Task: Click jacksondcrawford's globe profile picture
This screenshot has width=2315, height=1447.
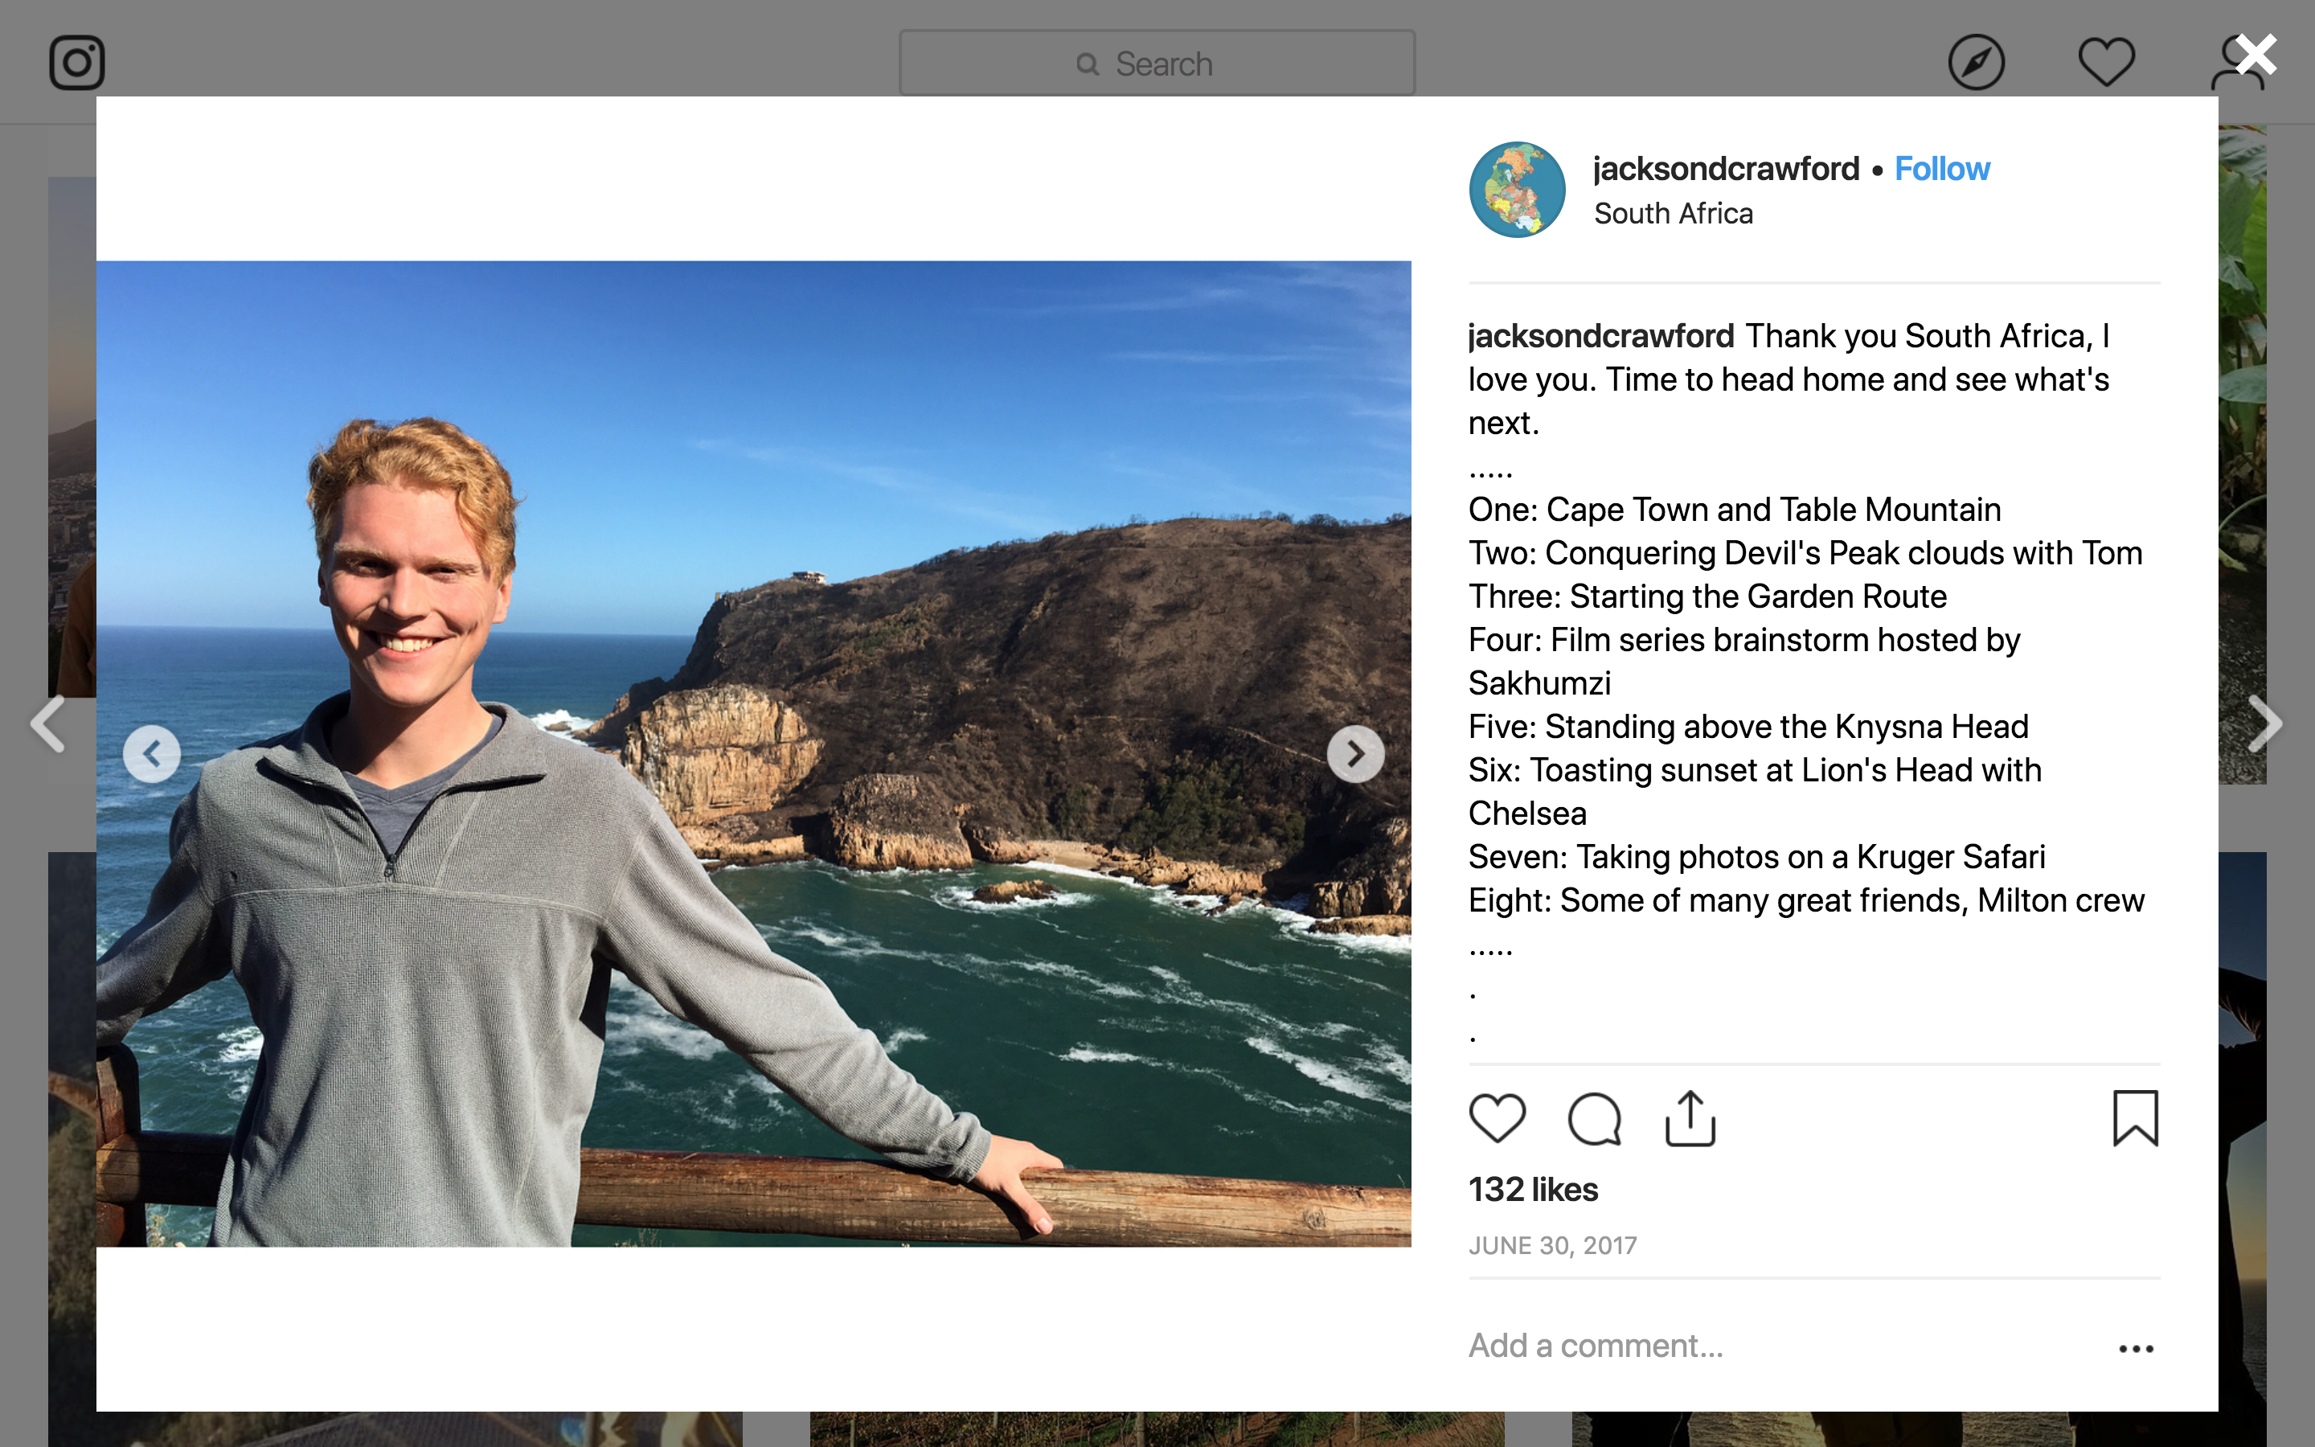Action: 1517,190
